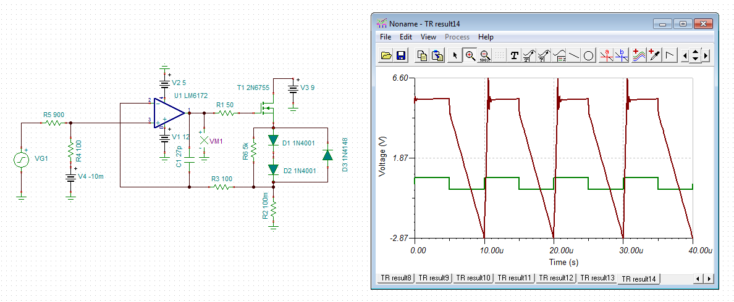
Task: Select the circle drawing tool
Action: coord(589,55)
